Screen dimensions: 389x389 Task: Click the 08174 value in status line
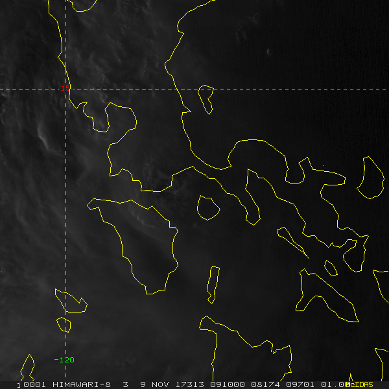(265, 384)
